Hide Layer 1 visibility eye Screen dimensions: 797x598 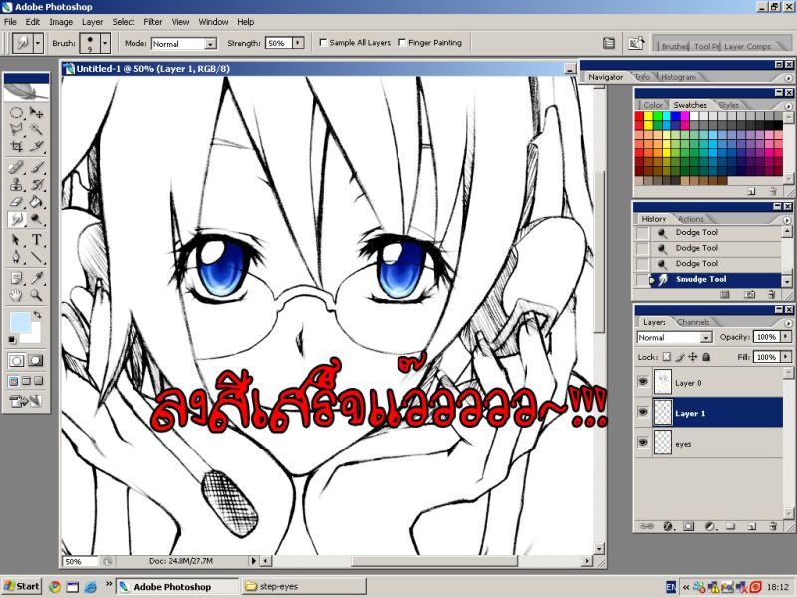click(643, 412)
